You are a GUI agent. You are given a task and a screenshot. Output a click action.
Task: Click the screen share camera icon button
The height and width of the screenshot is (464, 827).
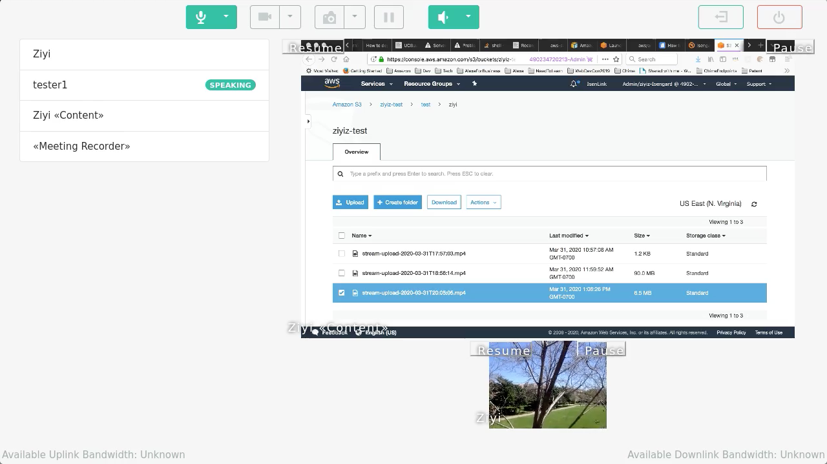(x=330, y=17)
